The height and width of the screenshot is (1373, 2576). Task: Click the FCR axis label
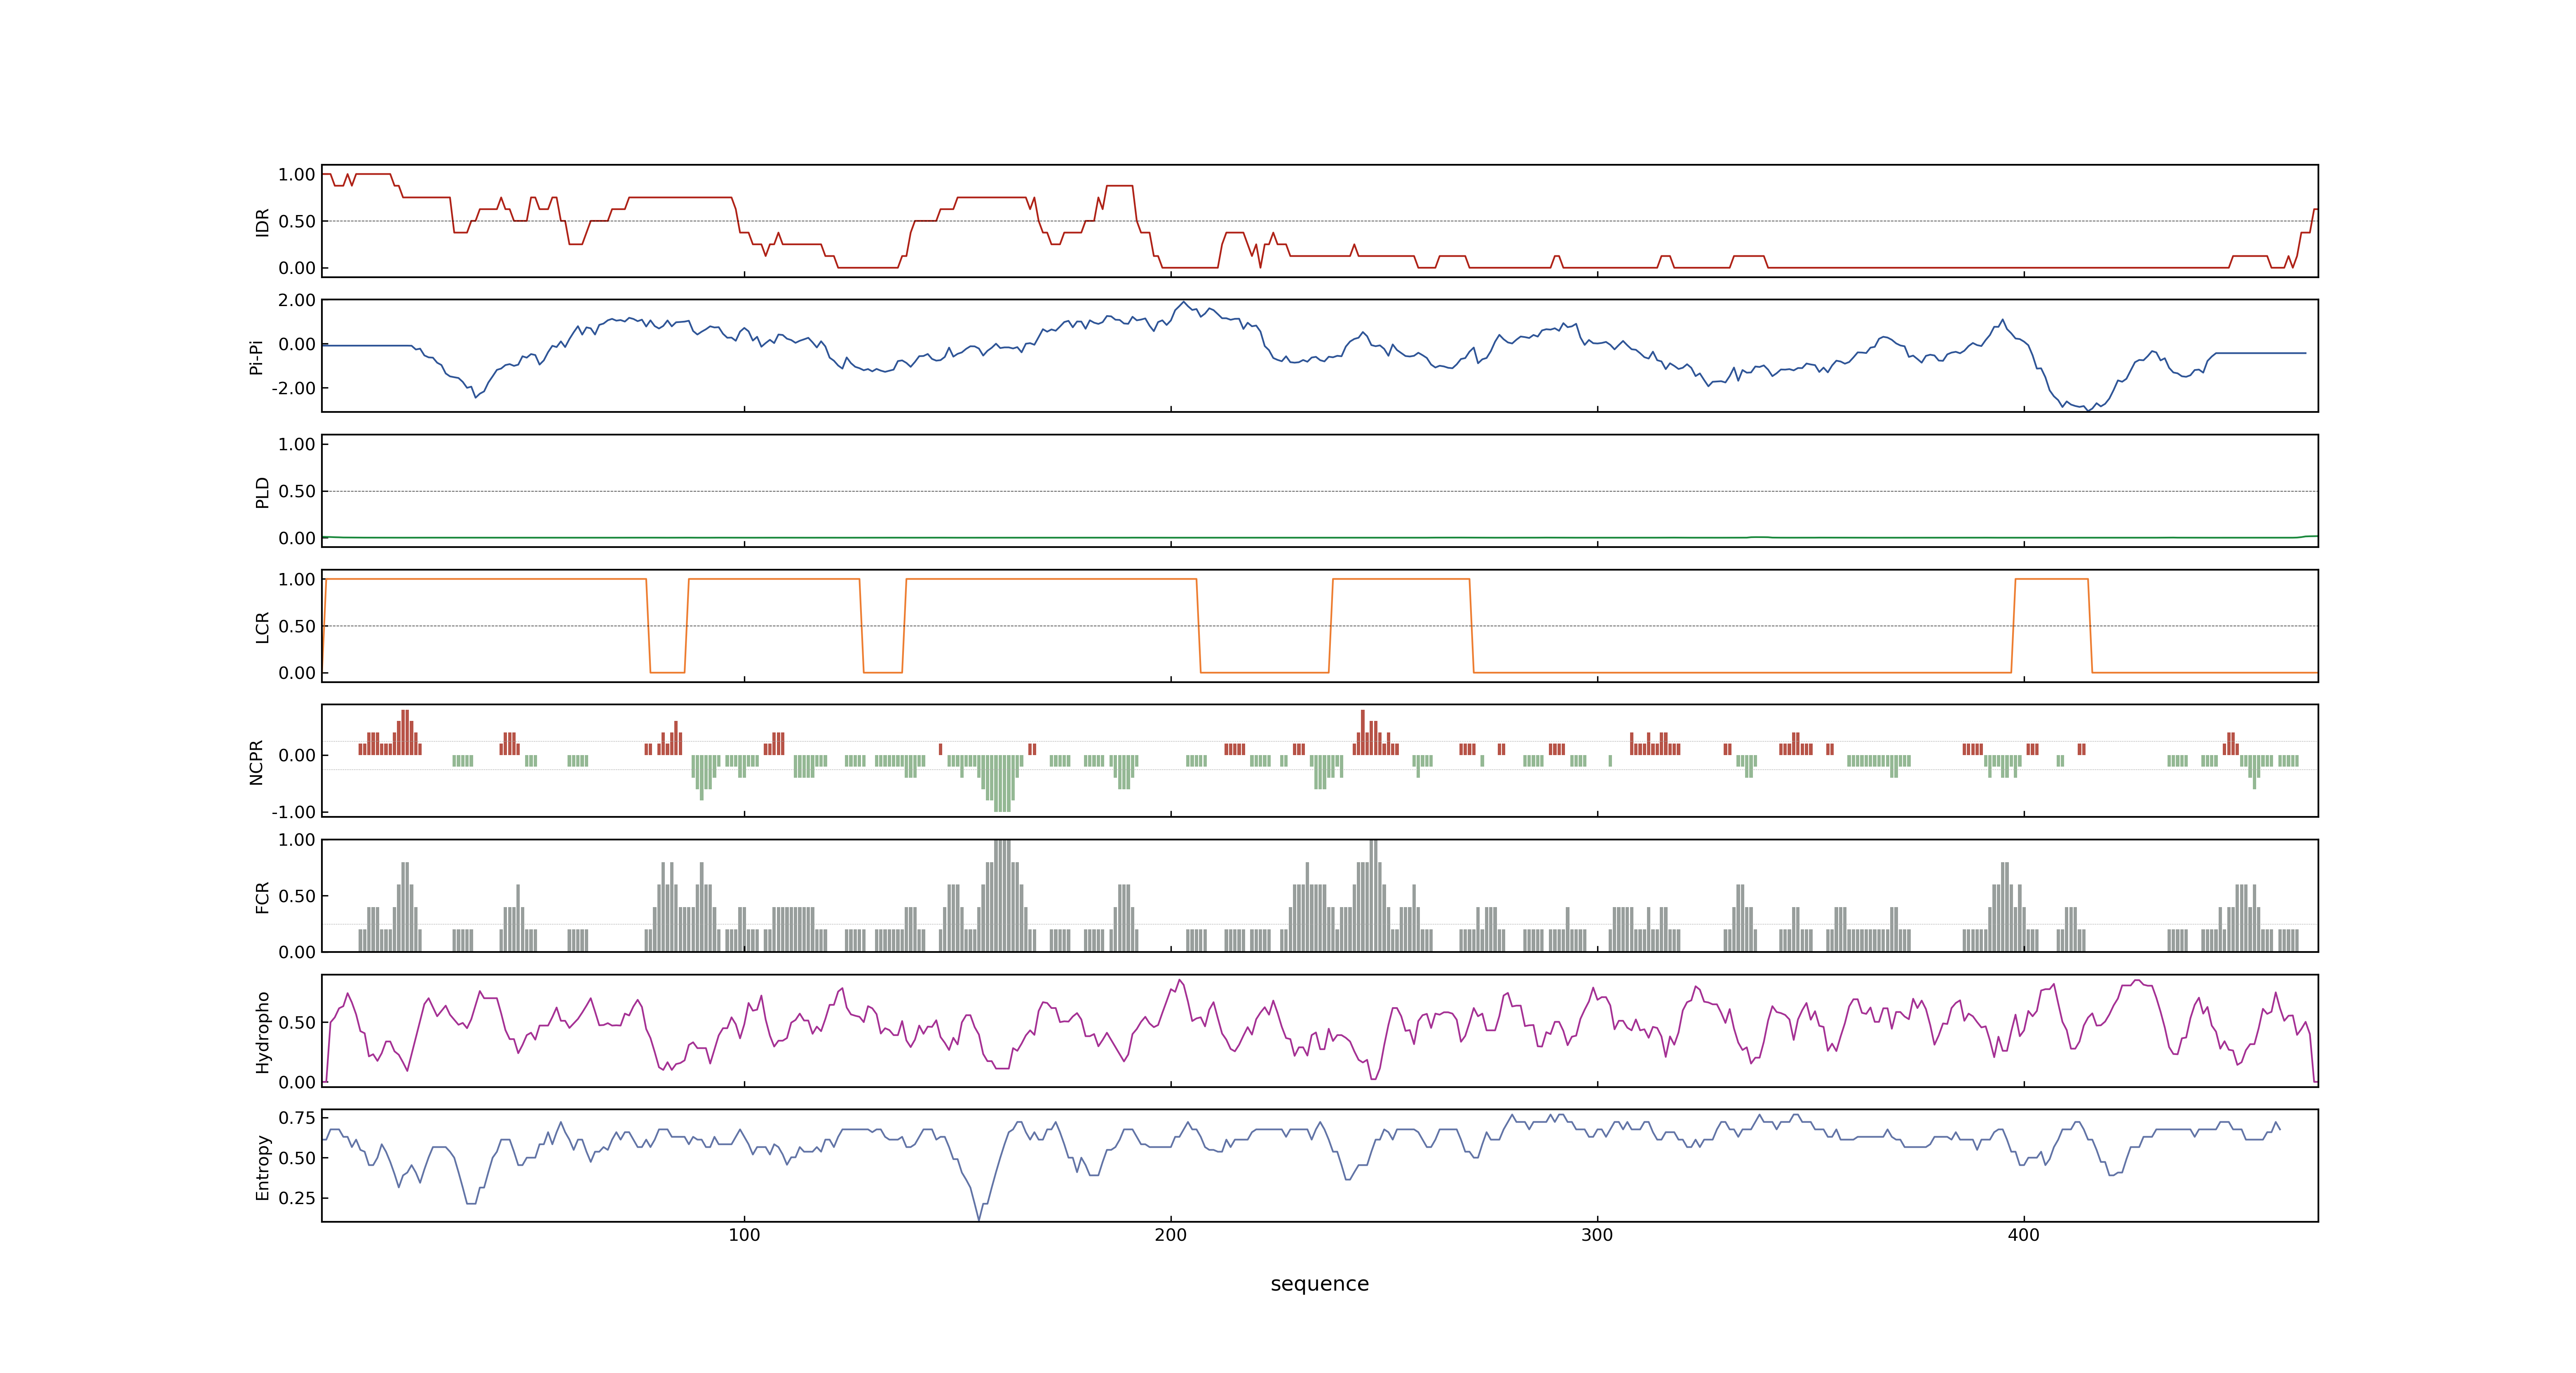[262, 896]
